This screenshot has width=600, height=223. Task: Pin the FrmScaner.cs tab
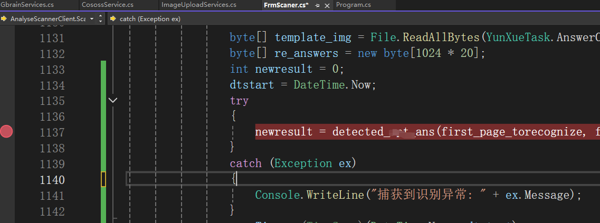click(x=317, y=6)
